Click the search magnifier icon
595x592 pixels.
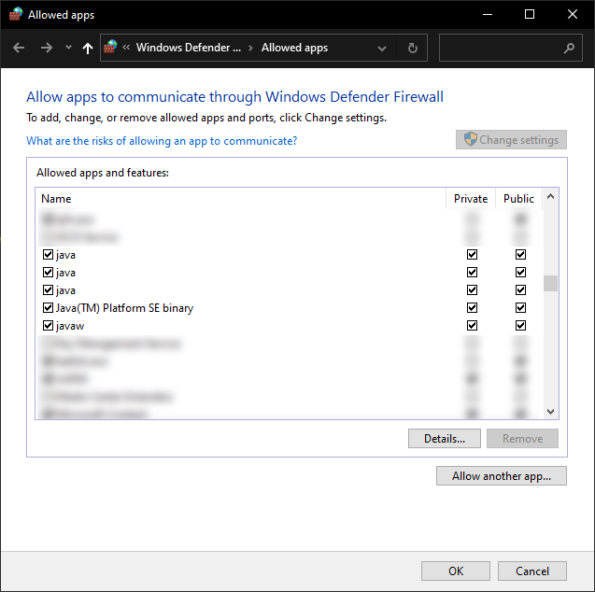[x=569, y=48]
